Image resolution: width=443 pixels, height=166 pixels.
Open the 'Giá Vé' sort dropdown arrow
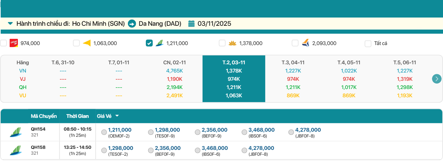(117, 116)
